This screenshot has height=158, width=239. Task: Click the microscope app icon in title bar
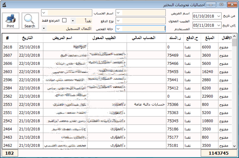tap(3, 5)
